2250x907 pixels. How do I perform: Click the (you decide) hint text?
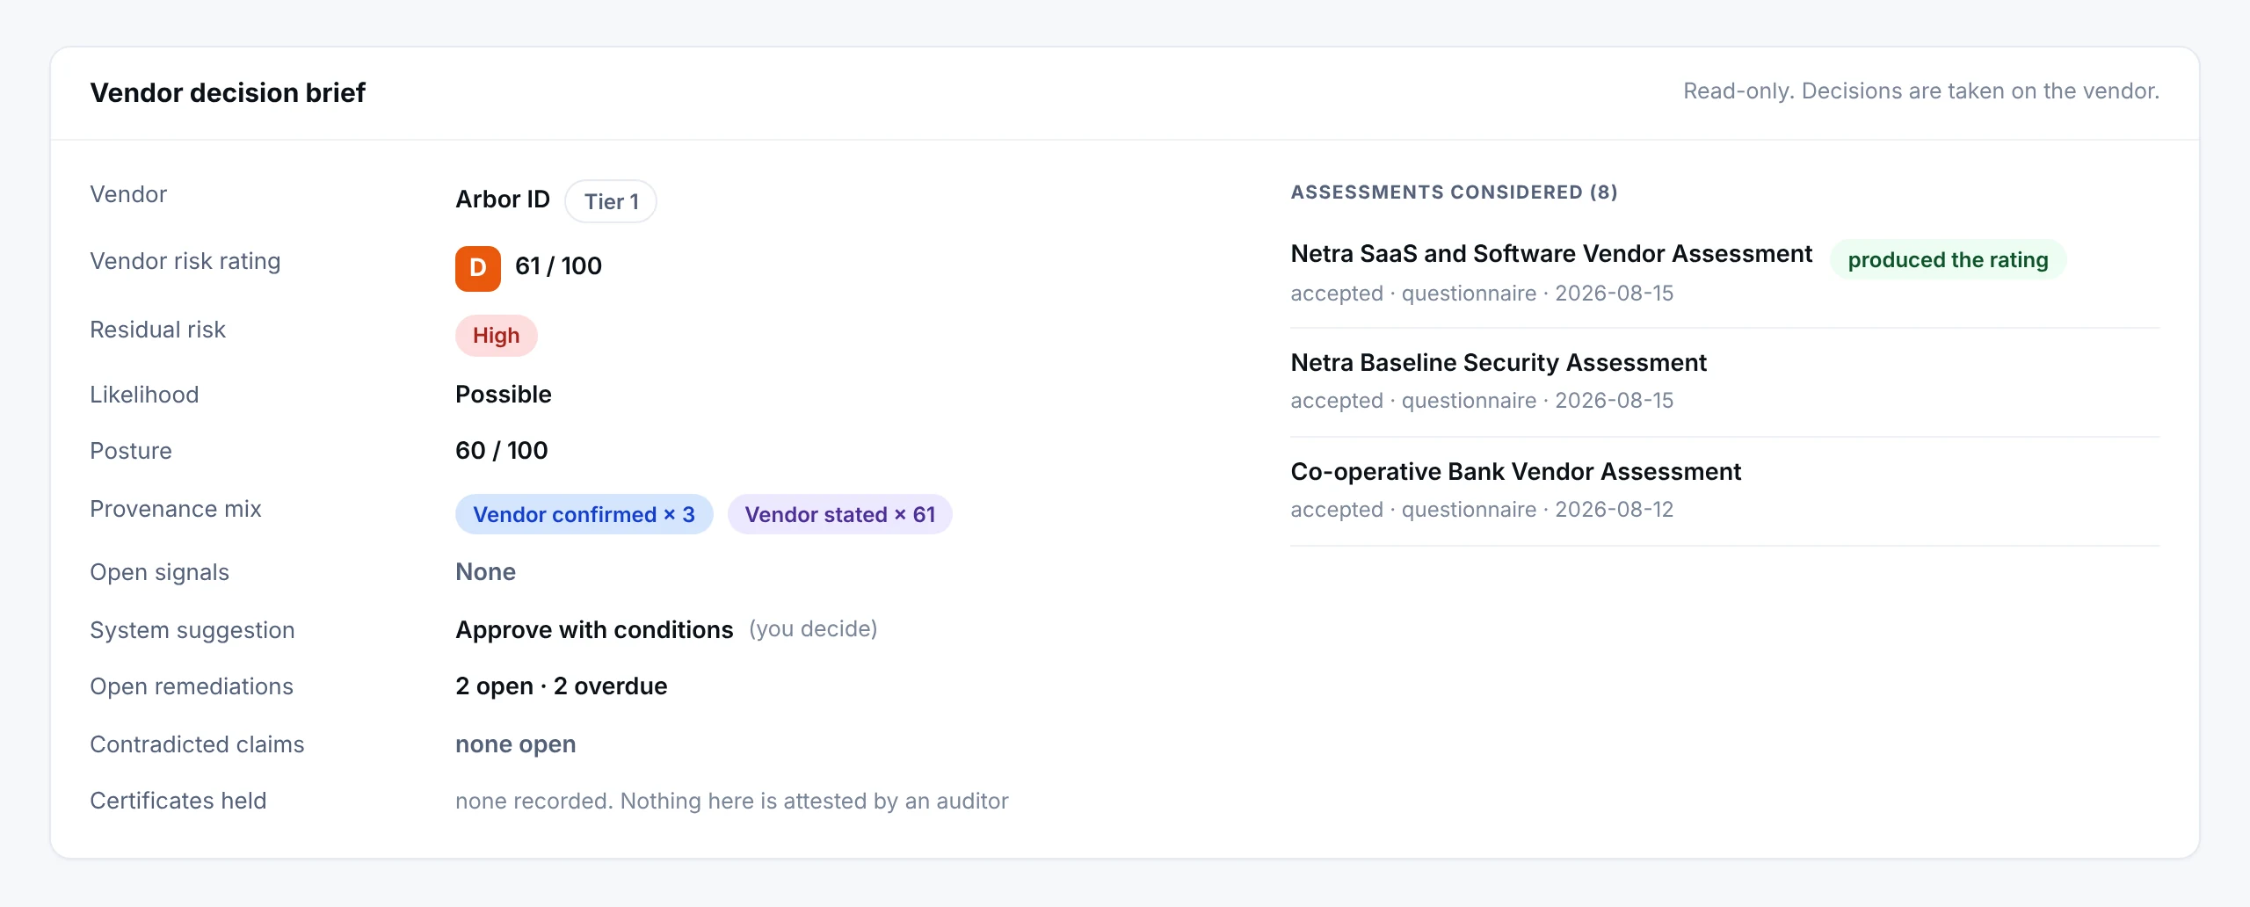[x=813, y=629]
